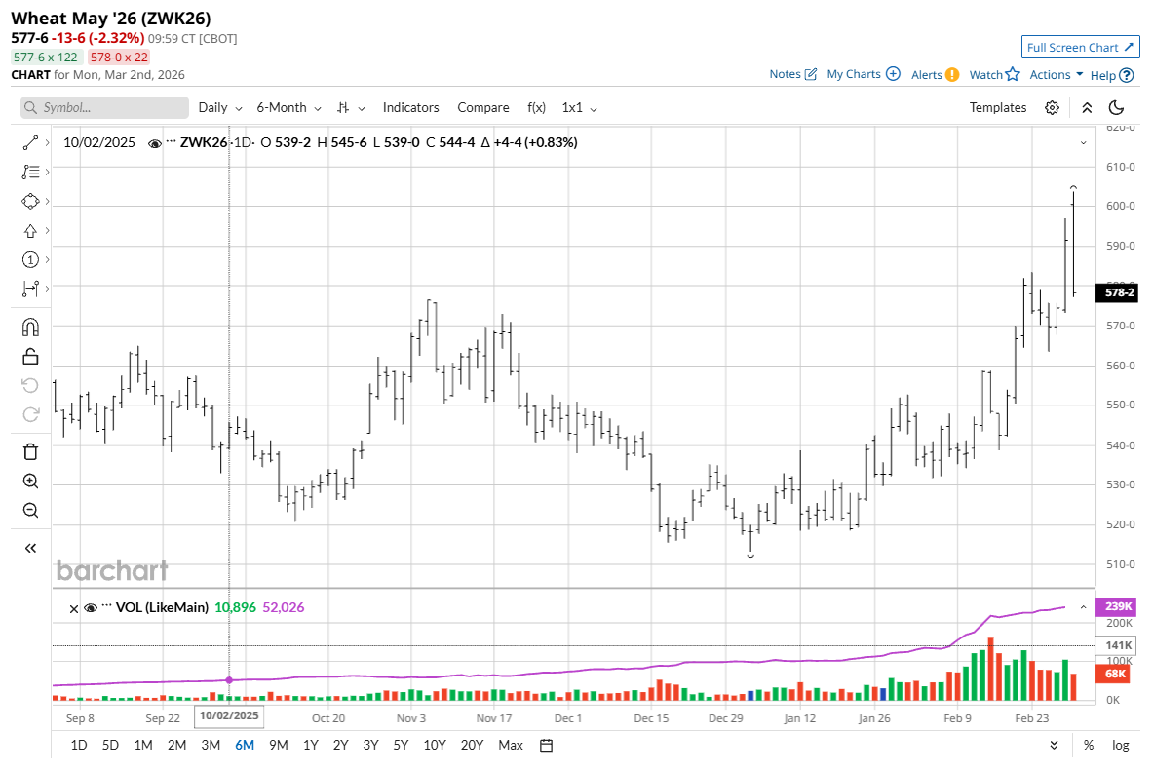Remove the VOL indicator pane
Viewport: 1153px width, 772px height.
[73, 609]
